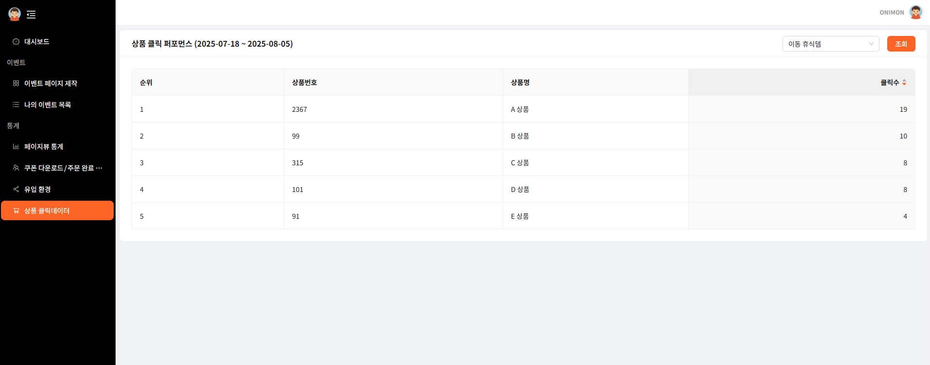Viewport: 930px width, 365px height.
Task: Select the A 상품 table row
Action: (x=520, y=109)
